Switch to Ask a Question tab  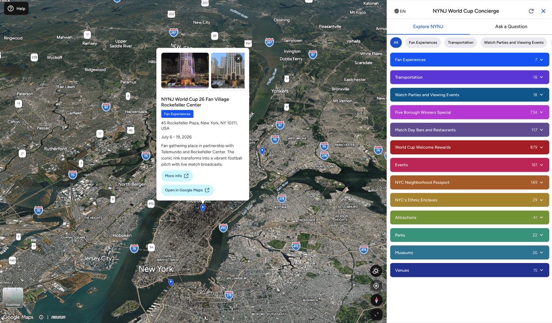click(x=511, y=26)
